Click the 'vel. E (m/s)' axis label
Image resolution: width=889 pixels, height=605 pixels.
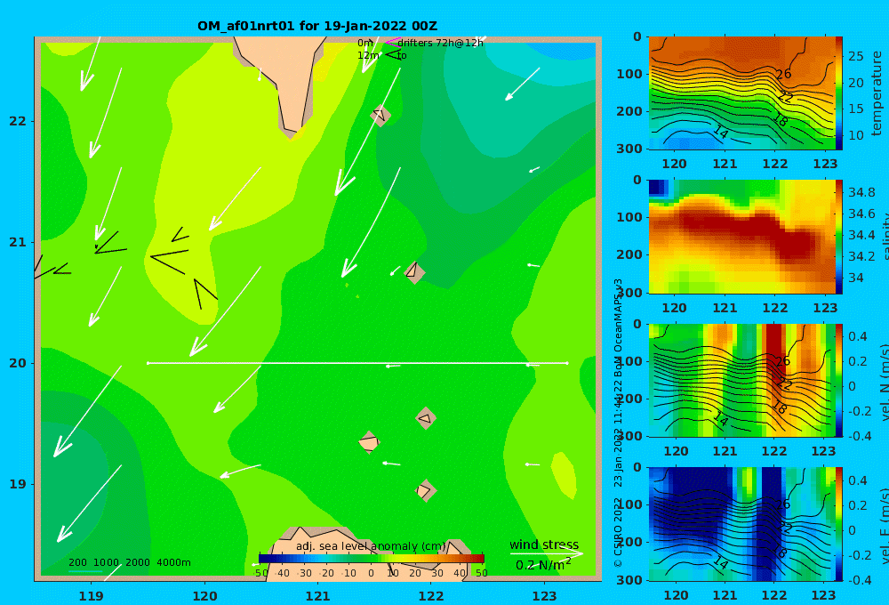(x=884, y=525)
